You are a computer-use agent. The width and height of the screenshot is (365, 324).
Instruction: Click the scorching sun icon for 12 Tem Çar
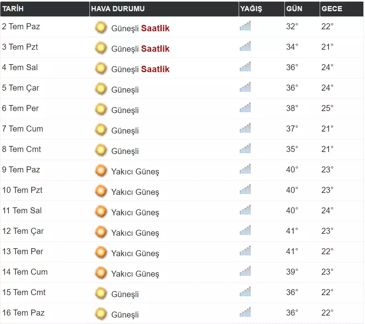(101, 232)
